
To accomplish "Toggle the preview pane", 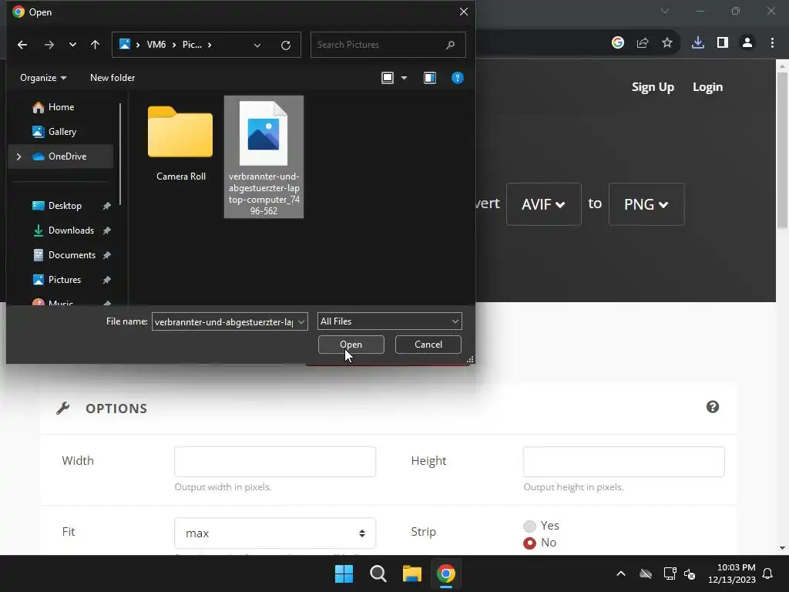I will point(430,78).
